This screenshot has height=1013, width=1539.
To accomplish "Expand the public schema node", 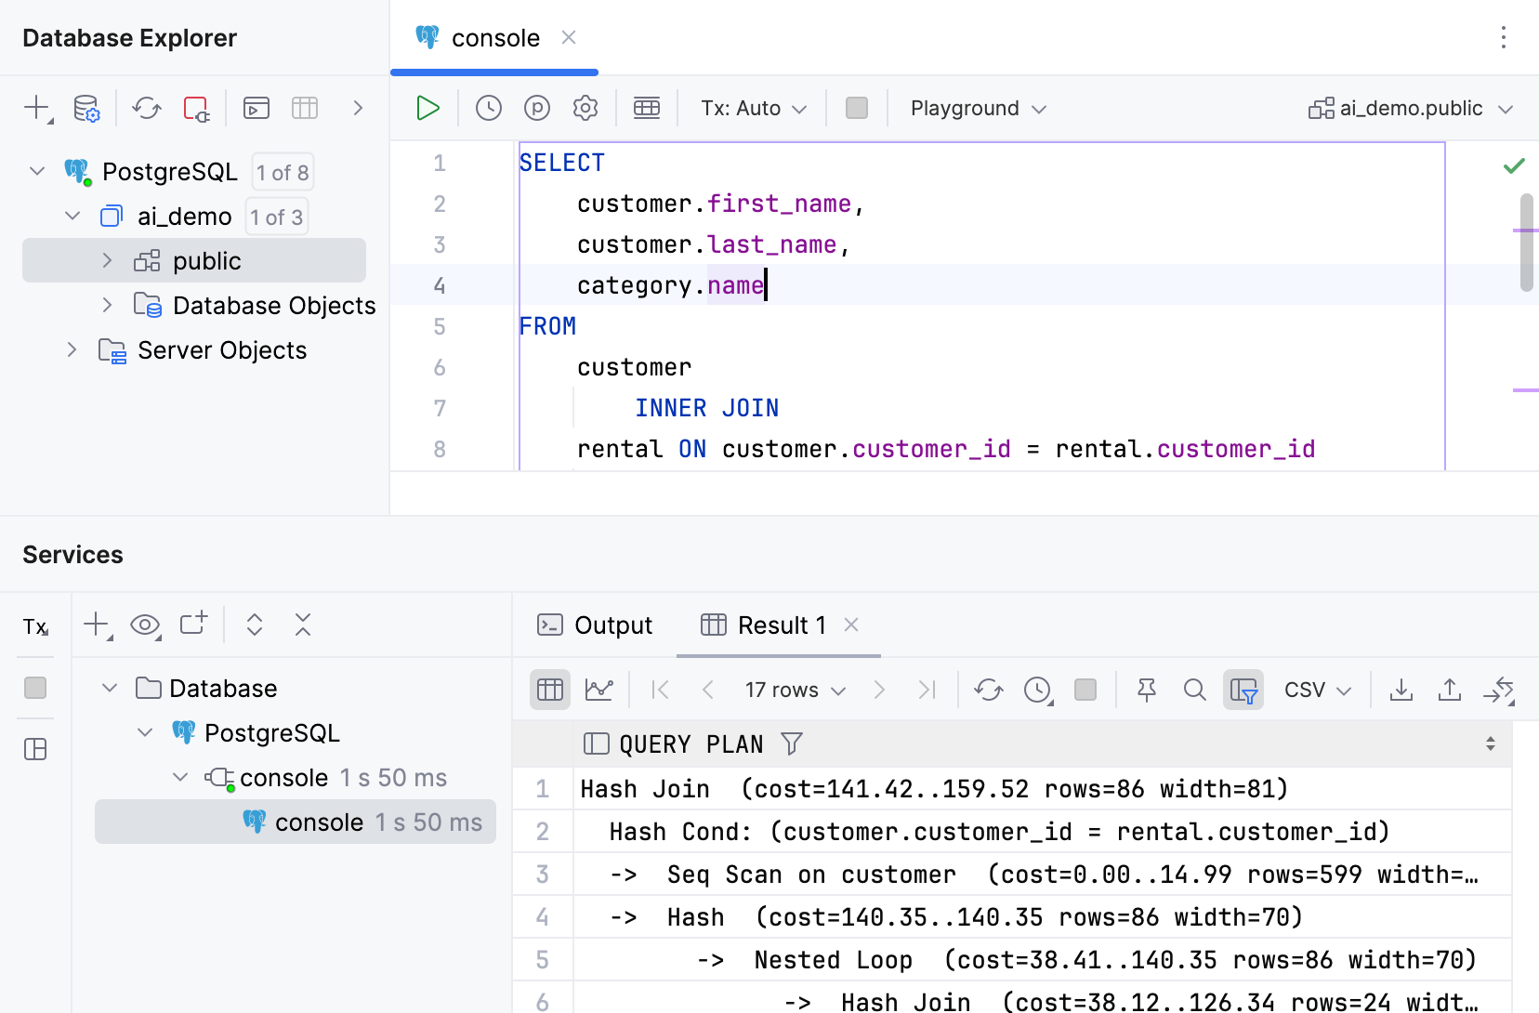I will tap(107, 261).
